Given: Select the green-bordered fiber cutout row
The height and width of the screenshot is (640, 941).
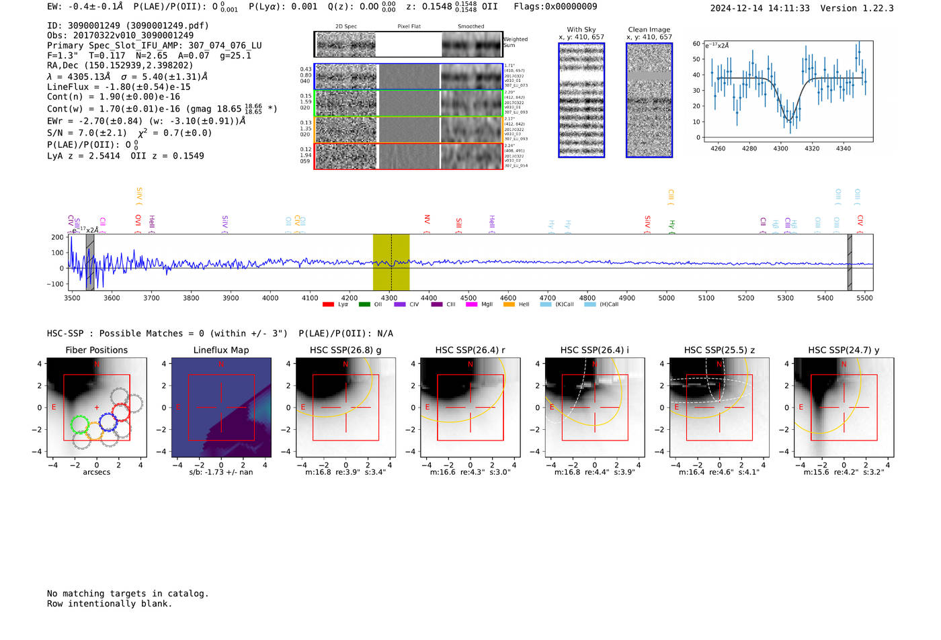Looking at the screenshot, I should tap(409, 103).
